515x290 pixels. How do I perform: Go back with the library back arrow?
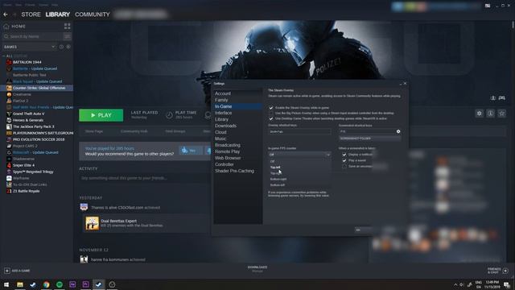[6, 14]
